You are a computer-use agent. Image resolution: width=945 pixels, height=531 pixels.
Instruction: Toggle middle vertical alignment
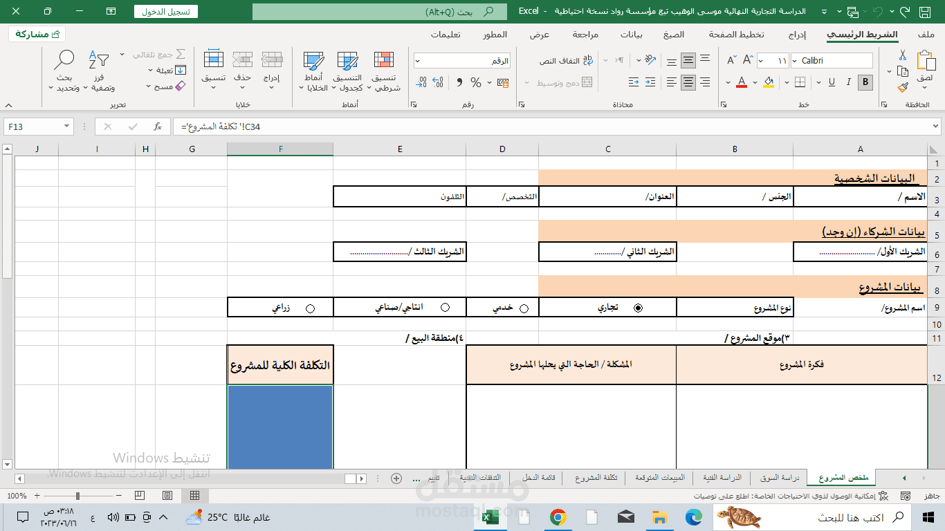pos(688,61)
